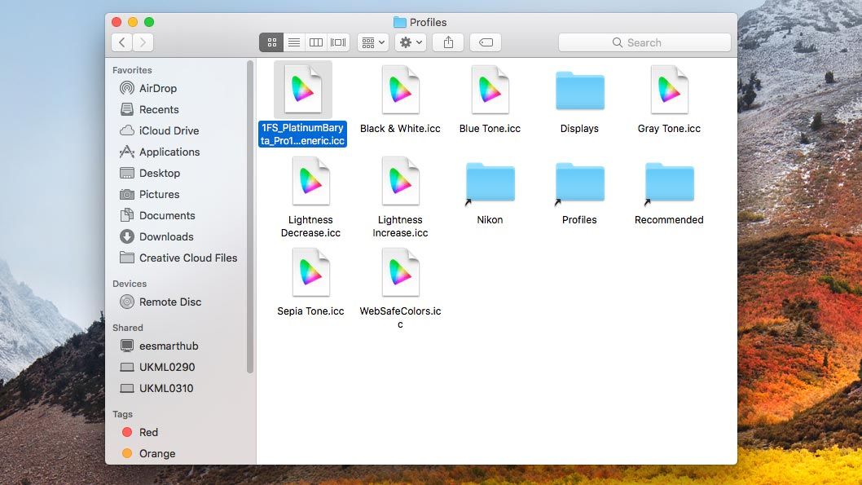Switch to list view in the toolbar

coord(294,42)
